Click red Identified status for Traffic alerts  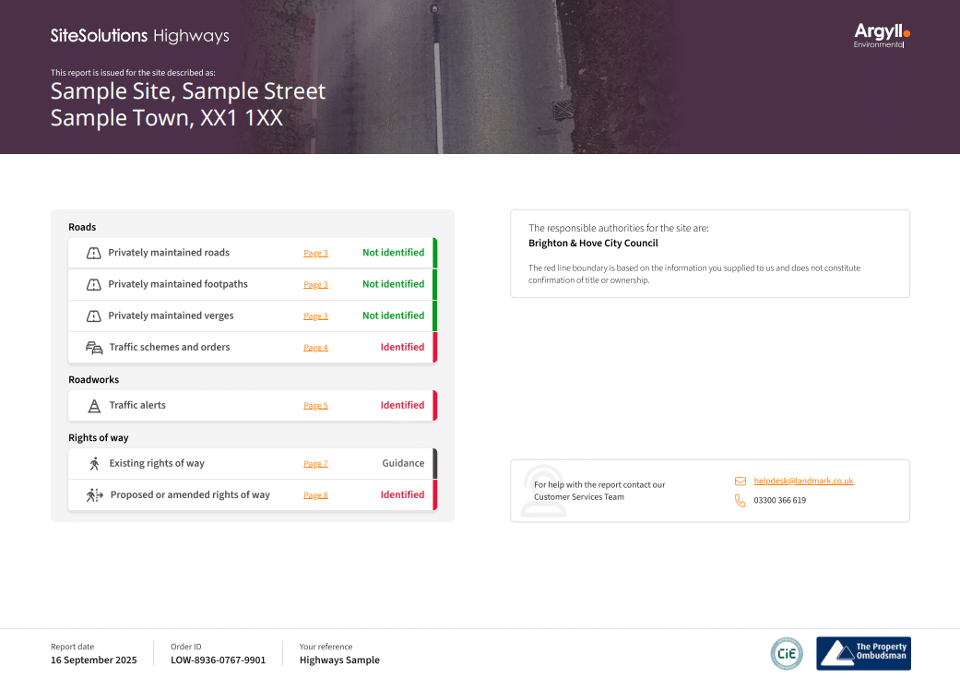(x=402, y=405)
